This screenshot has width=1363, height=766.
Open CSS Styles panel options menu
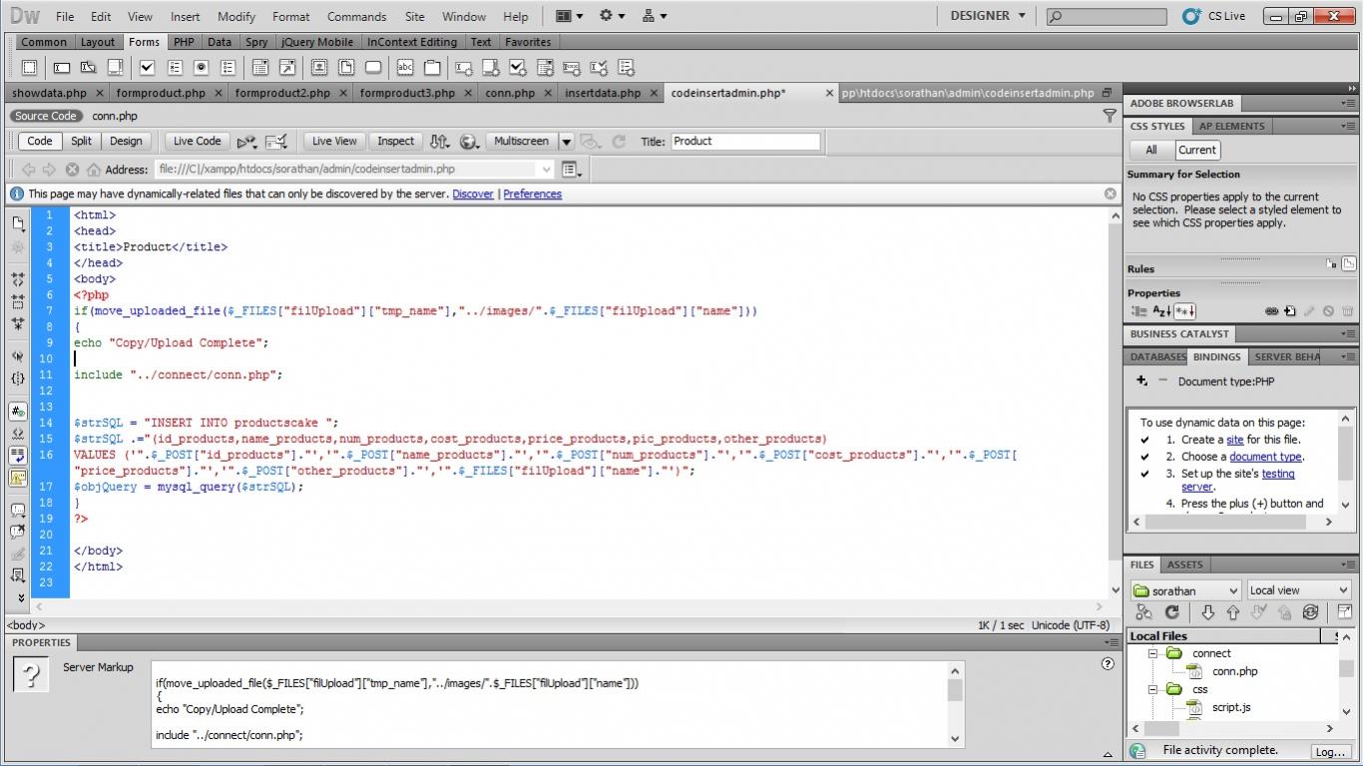(1348, 127)
